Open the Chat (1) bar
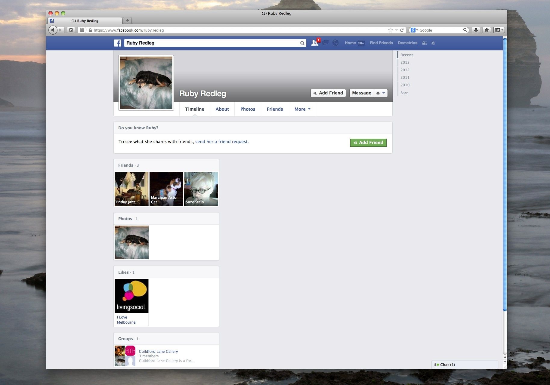The height and width of the screenshot is (385, 550). (465, 365)
